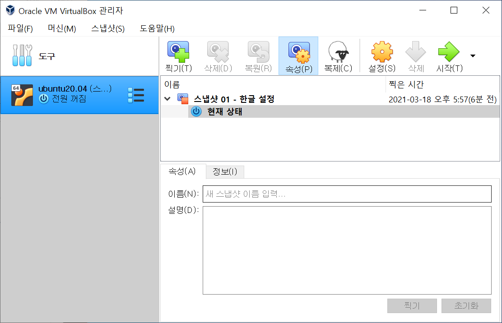The image size is (502, 323).
Task: Open the 설정(S) settings gear icon
Action: (x=382, y=52)
